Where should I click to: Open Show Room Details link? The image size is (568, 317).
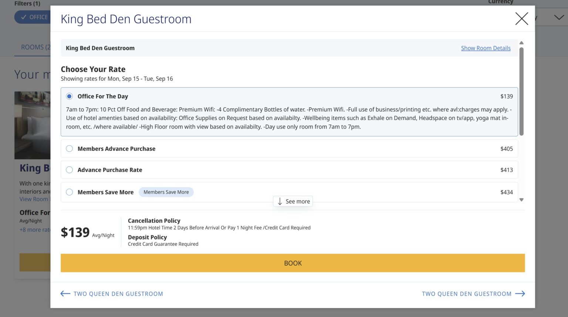(486, 48)
